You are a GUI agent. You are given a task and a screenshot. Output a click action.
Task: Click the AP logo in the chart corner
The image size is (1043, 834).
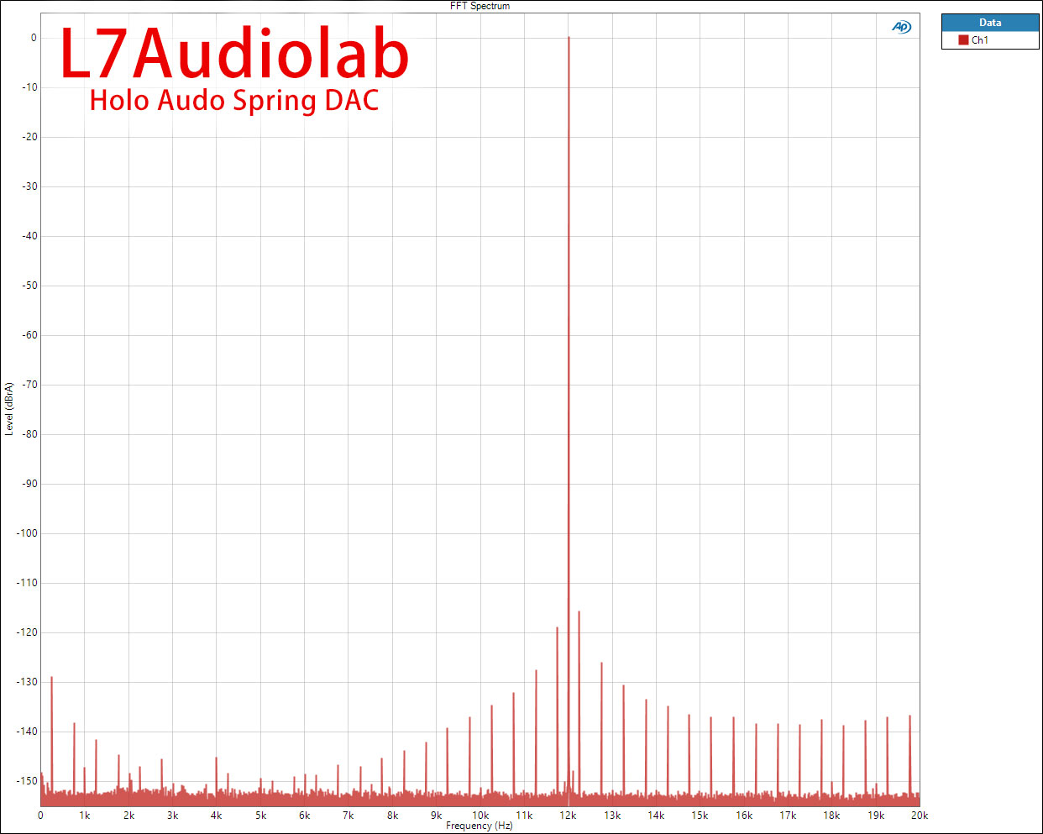pos(901,27)
